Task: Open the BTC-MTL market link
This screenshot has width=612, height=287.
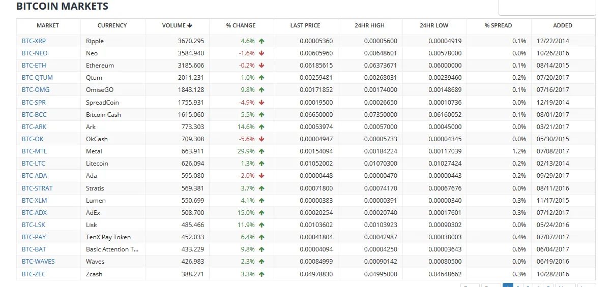Action: (x=34, y=151)
